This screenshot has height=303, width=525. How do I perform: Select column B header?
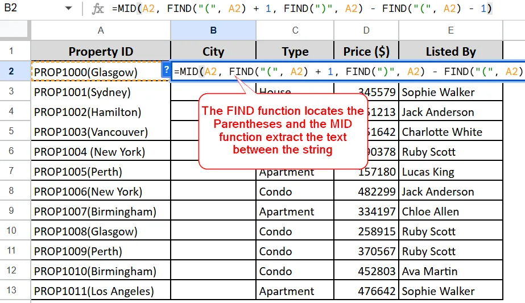coord(213,31)
